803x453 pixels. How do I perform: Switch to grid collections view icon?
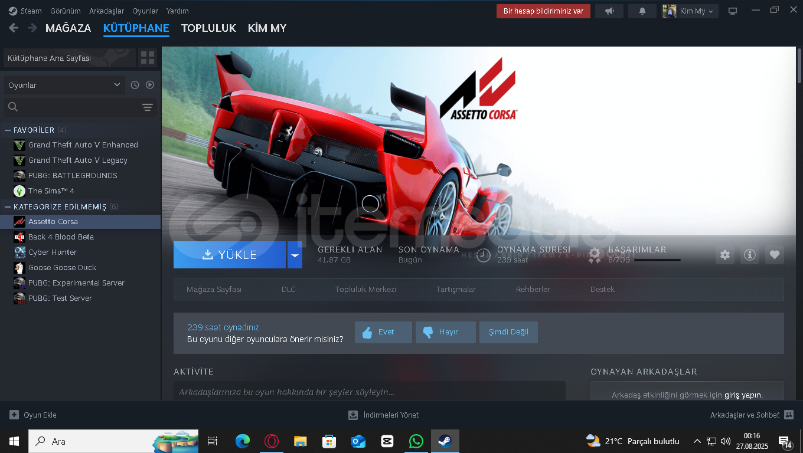coord(148,58)
